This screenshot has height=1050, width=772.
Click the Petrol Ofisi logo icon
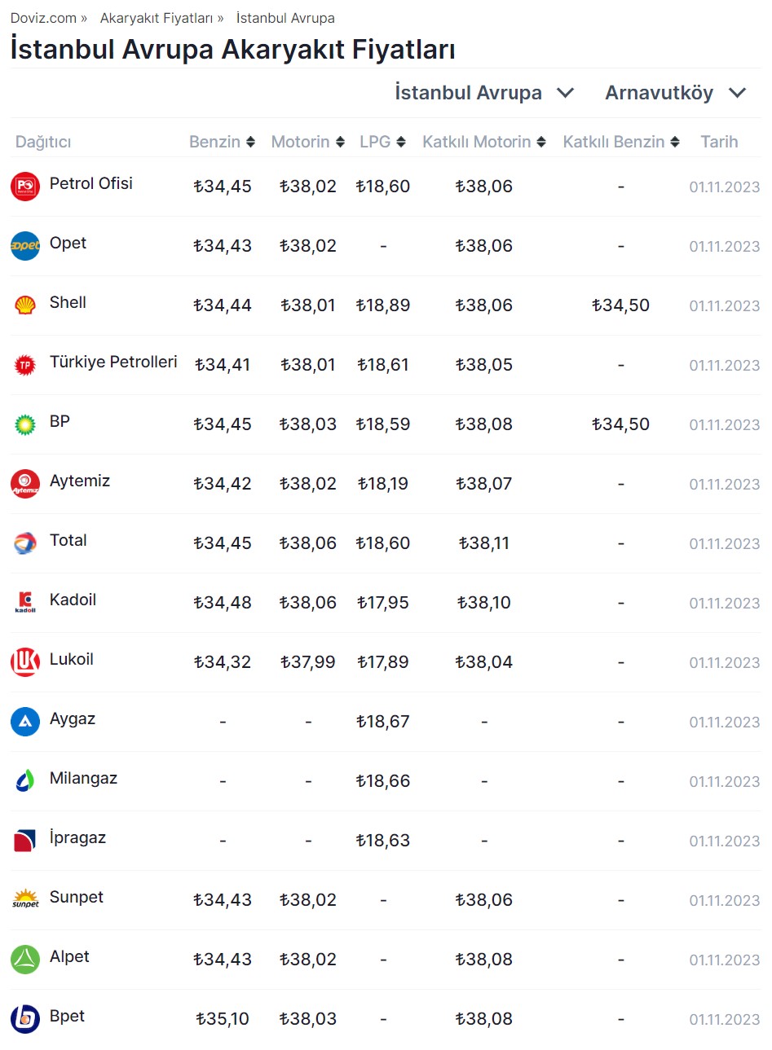click(x=25, y=187)
